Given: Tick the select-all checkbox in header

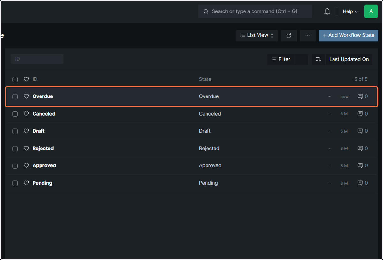Looking at the screenshot, I should (15, 80).
